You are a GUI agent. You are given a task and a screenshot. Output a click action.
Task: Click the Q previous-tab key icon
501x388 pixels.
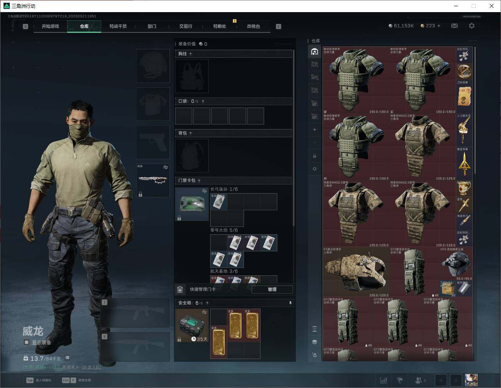coord(25,27)
